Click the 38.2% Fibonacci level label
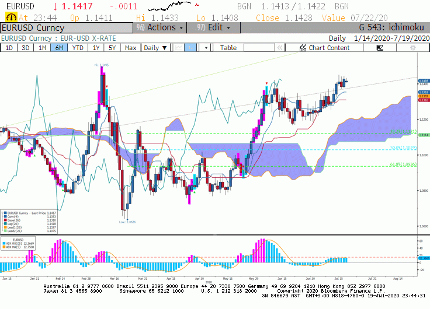Image resolution: width=430 pixels, height=309 pixels. pos(403,132)
